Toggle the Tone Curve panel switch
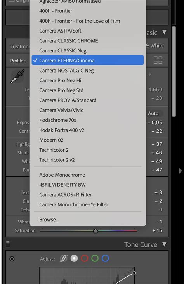Image resolution: width=184 pixels, height=284 pixels. click(8, 244)
